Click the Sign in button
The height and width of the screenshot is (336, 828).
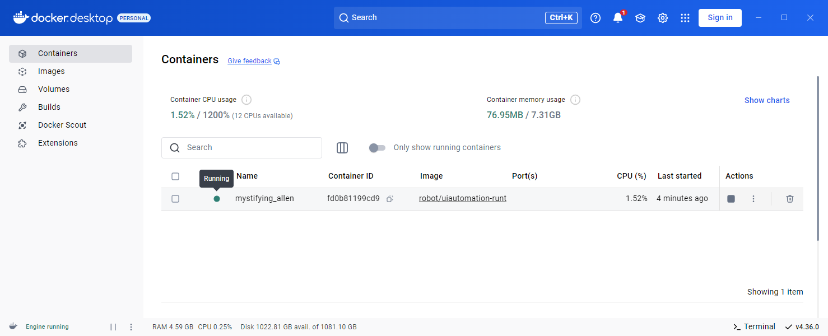(720, 18)
